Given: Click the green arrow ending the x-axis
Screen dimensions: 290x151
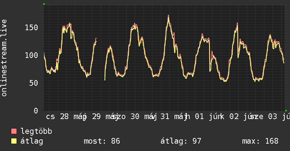Looking at the screenshot, I should (x=286, y=111).
